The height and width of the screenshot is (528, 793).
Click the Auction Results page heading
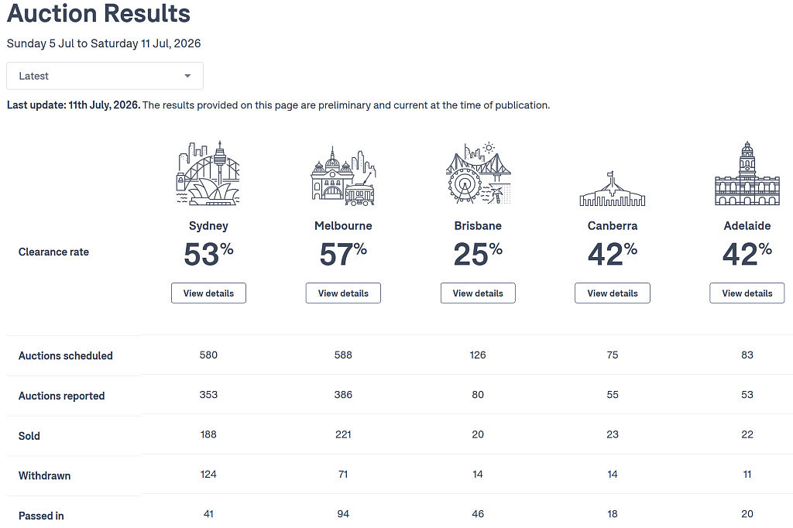pyautogui.click(x=98, y=13)
